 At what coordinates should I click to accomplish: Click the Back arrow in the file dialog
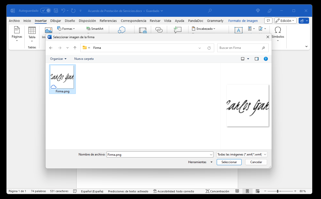51,48
